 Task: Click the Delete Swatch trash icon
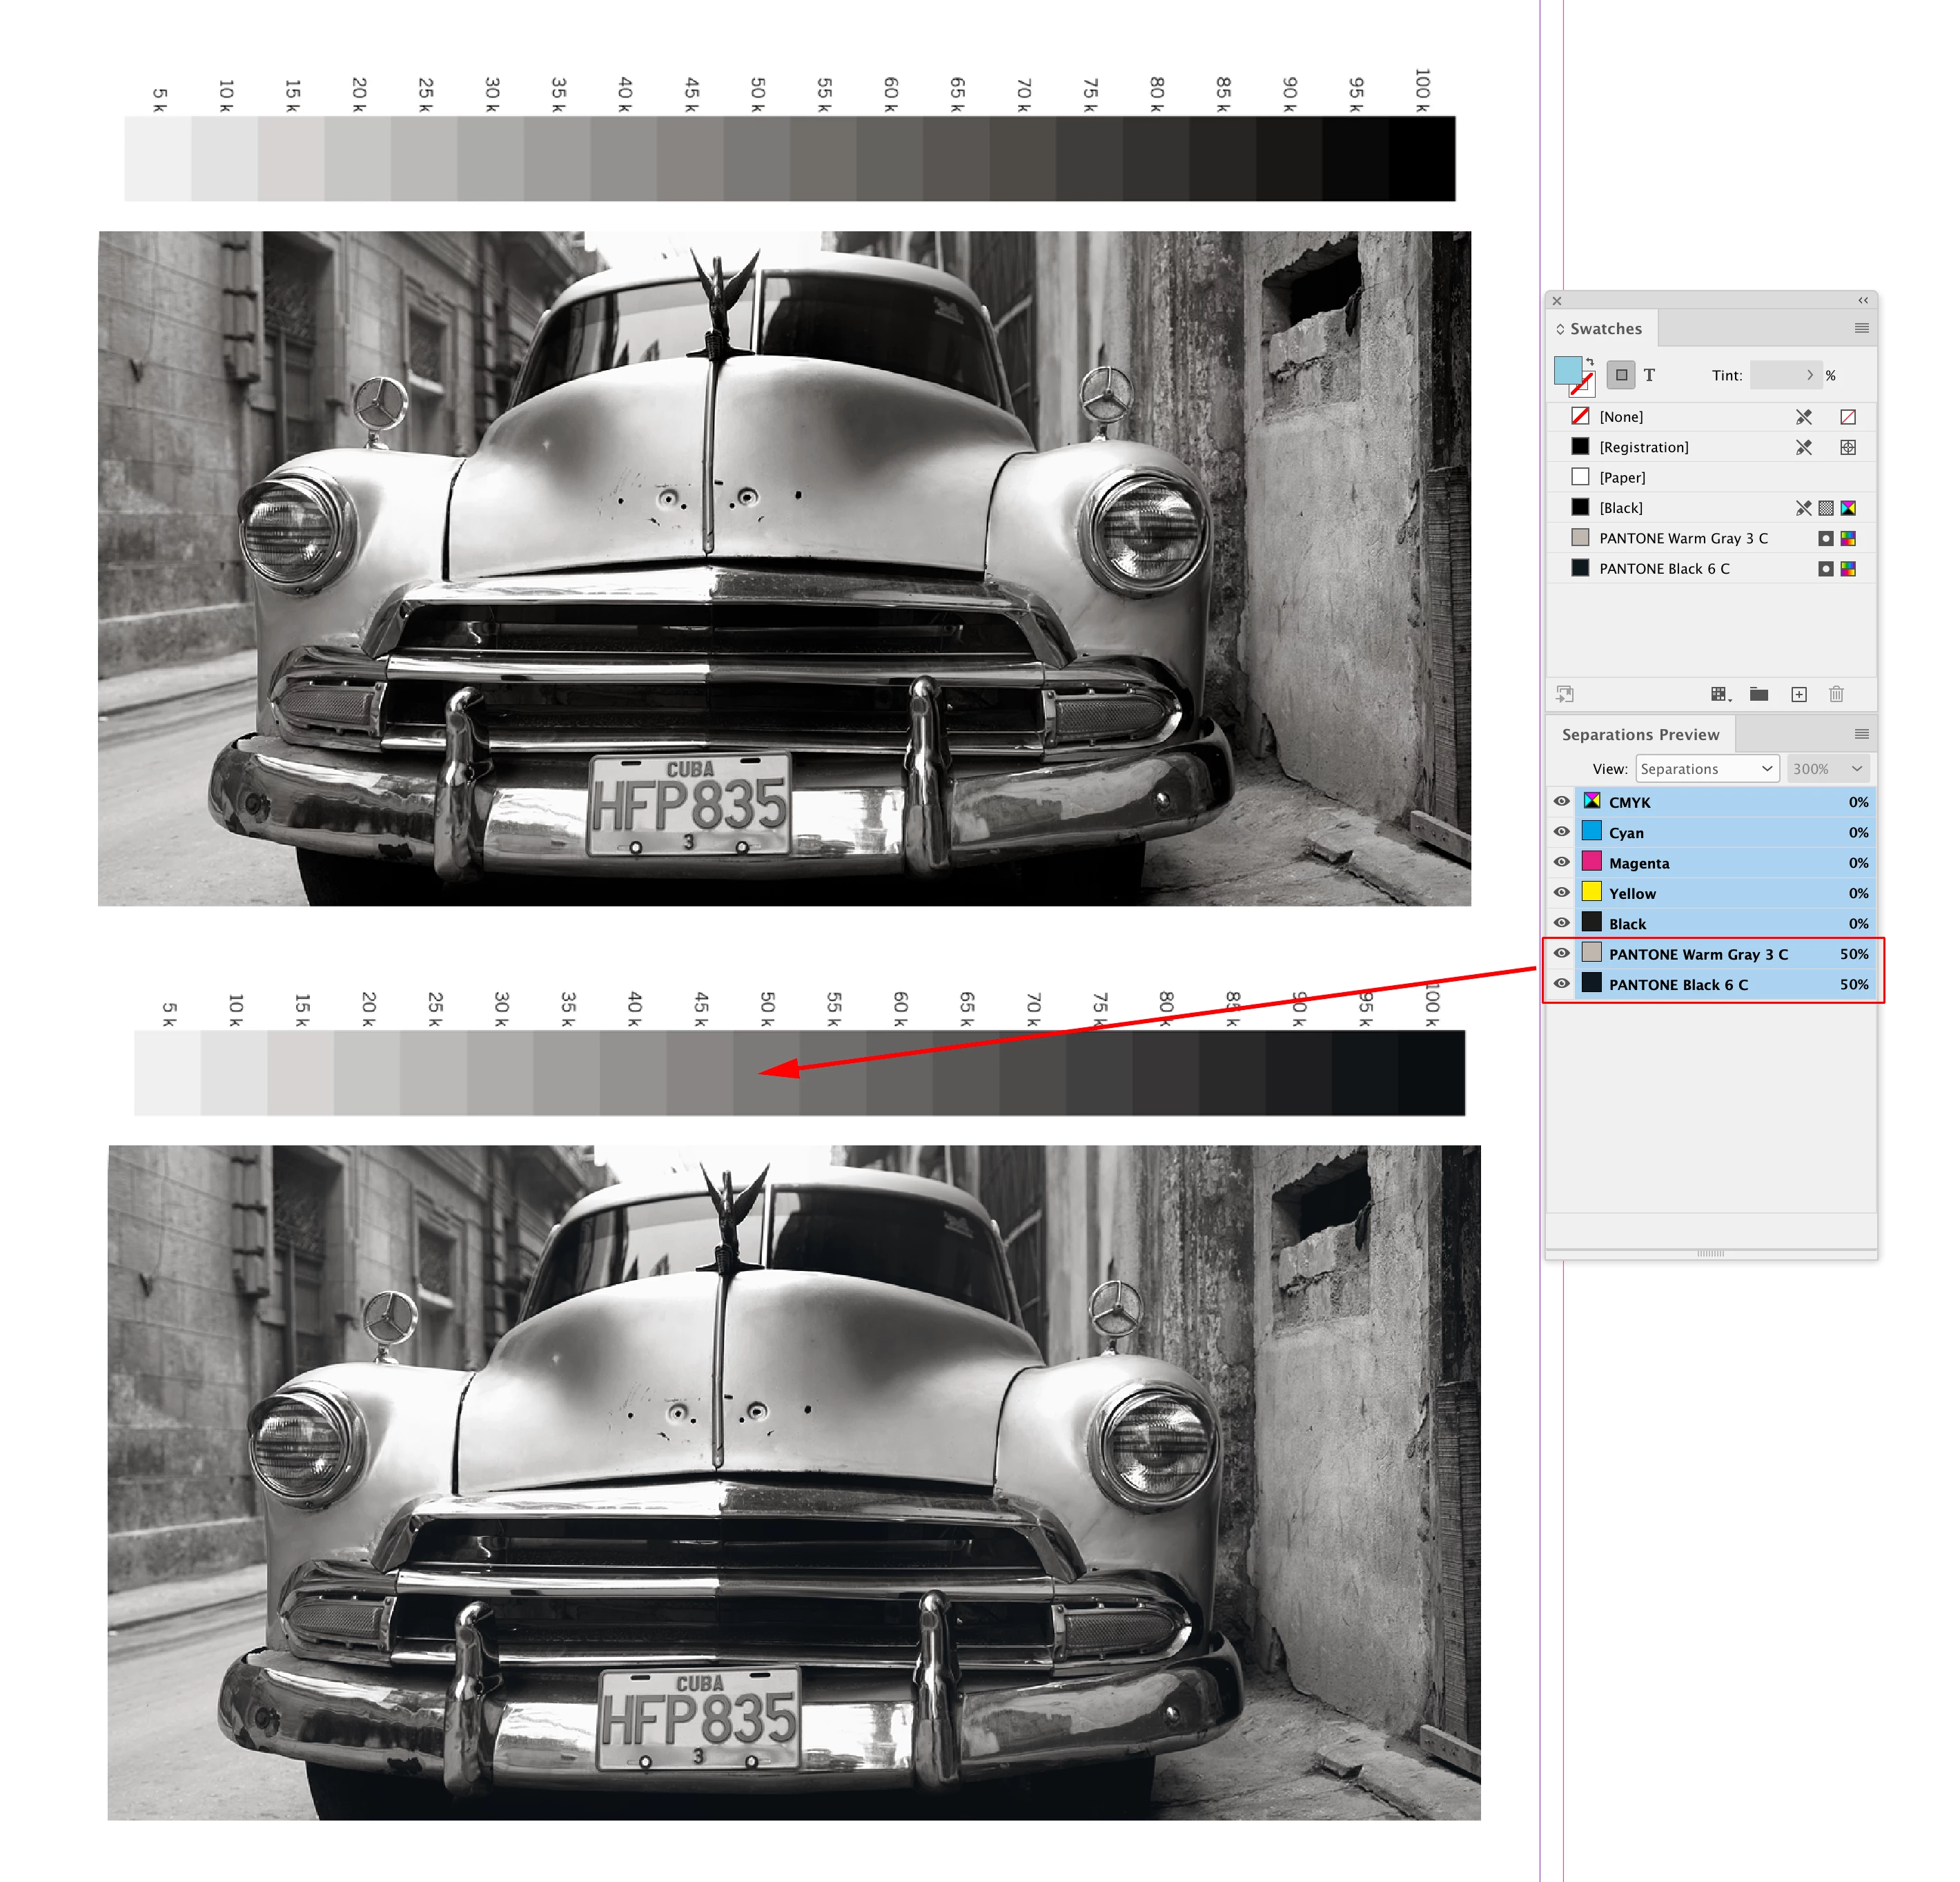tap(1836, 695)
